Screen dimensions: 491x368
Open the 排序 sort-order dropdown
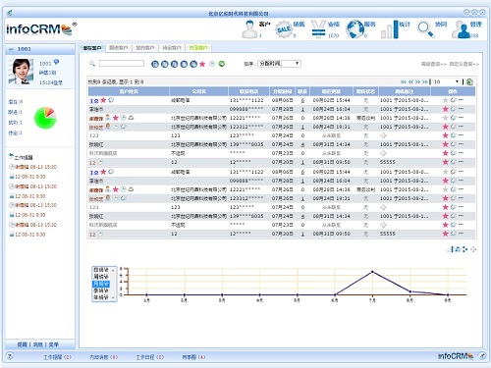[279, 64]
